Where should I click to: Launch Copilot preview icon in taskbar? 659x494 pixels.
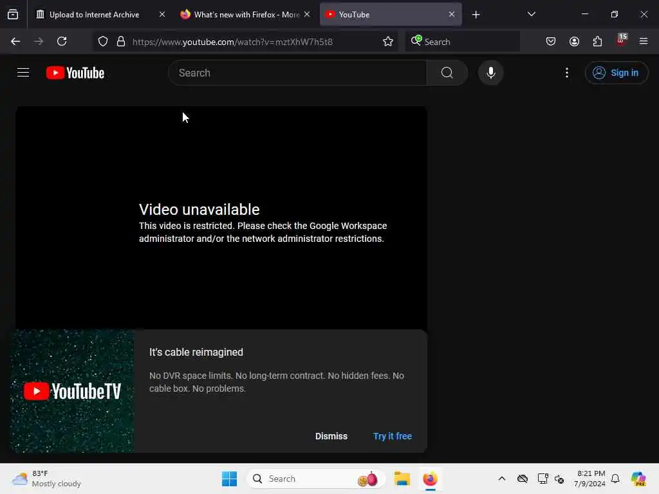pos(638,479)
